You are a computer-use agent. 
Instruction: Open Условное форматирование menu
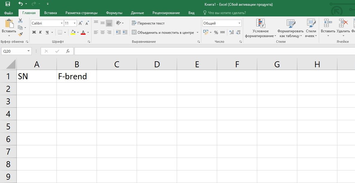point(260,28)
